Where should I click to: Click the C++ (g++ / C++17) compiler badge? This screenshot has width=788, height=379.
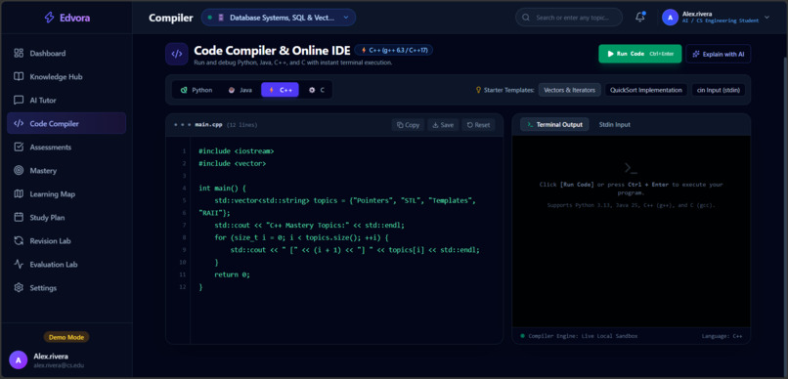[x=393, y=50]
